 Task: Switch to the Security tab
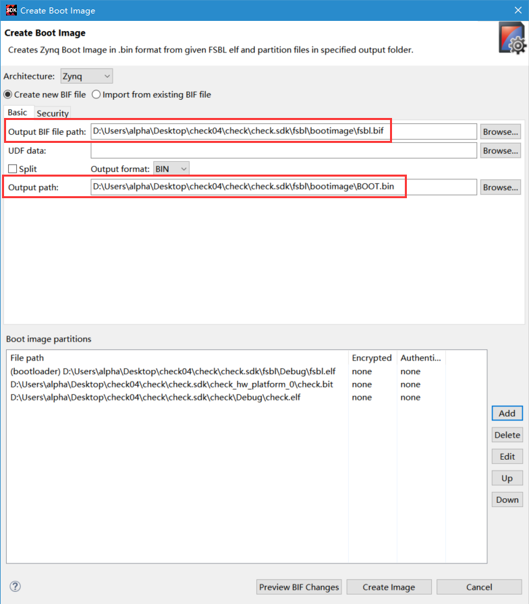pyautogui.click(x=53, y=113)
